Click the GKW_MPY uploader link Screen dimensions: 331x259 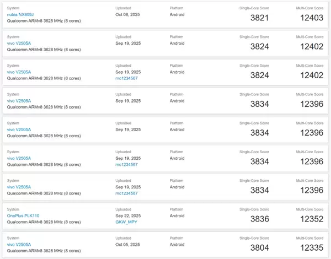[126, 222]
